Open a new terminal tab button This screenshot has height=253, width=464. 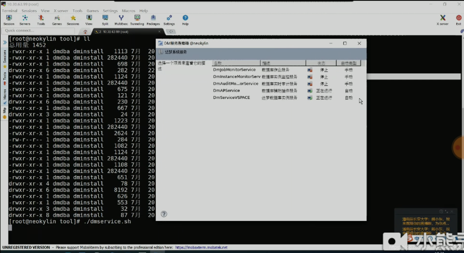click(171, 31)
